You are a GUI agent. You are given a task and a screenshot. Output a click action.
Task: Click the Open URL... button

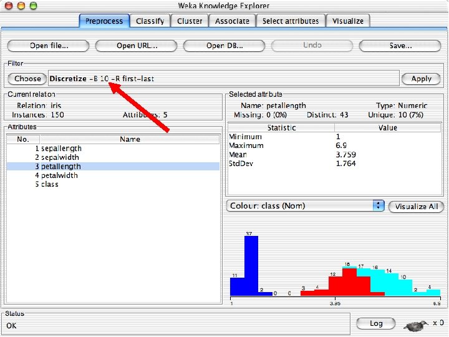[x=137, y=46]
